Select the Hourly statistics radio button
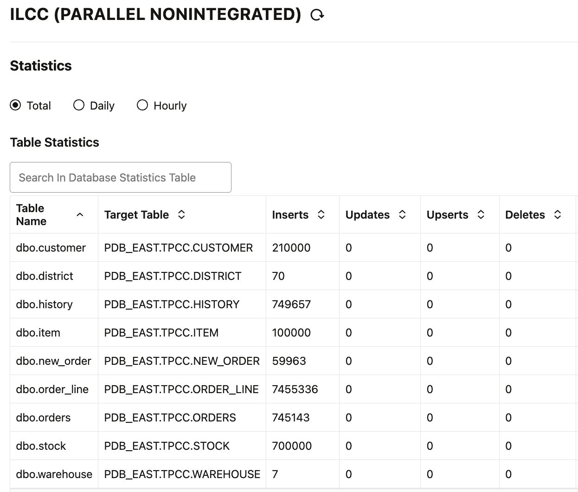Viewport: 578px width, 492px height. pos(142,105)
